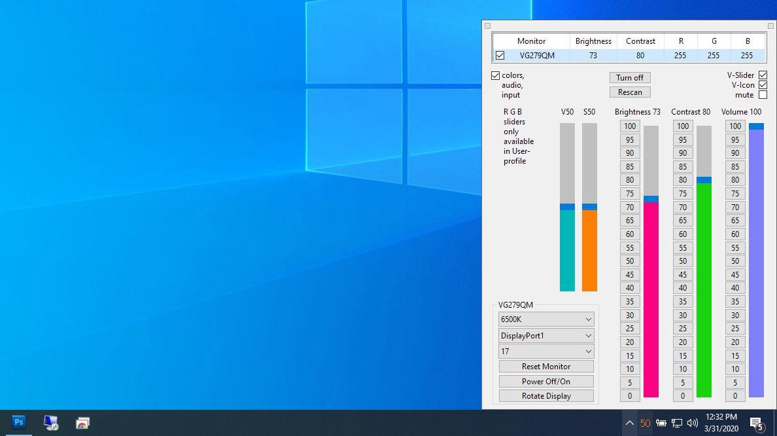This screenshot has width=777, height=436.
Task: Click the small square at window top-right
Action: 770,26
